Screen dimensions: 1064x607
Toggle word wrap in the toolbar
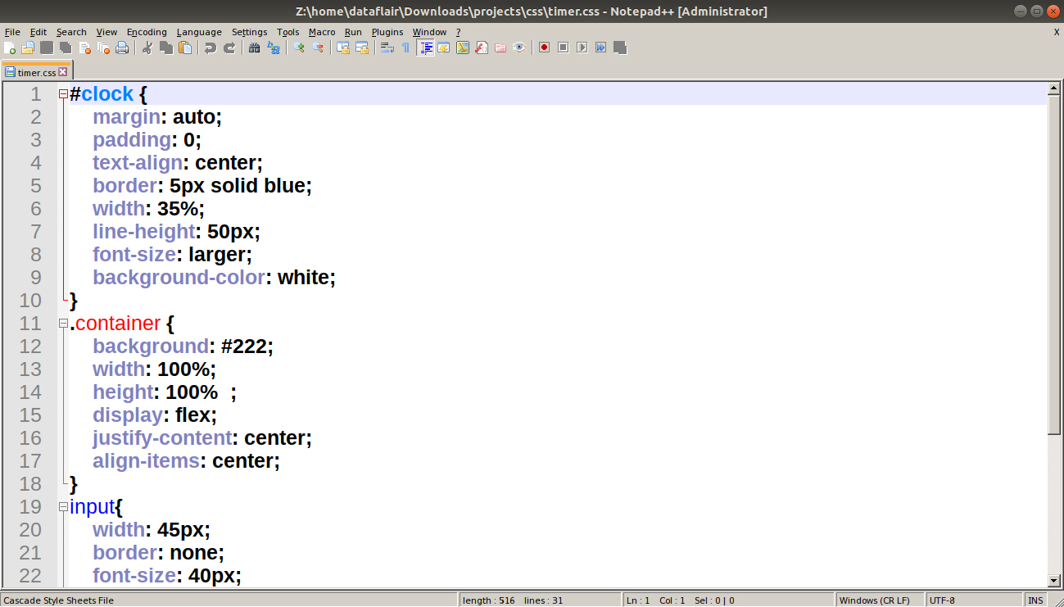pyautogui.click(x=387, y=48)
